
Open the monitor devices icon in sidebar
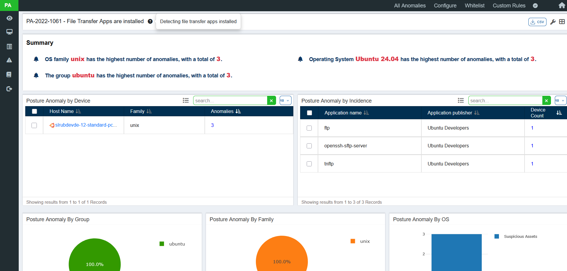[x=10, y=32]
